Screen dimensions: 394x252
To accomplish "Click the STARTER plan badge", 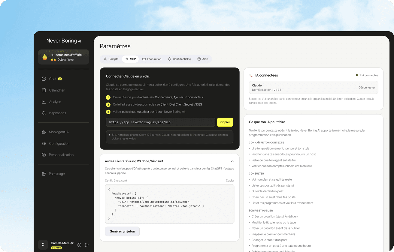I will click(56, 248).
